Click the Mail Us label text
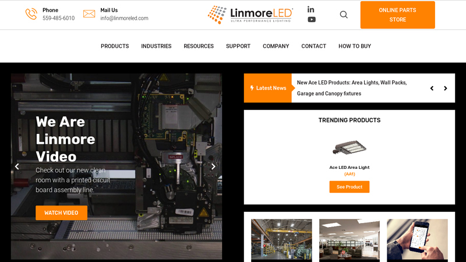Viewport: 466px width, 262px height. [x=109, y=10]
